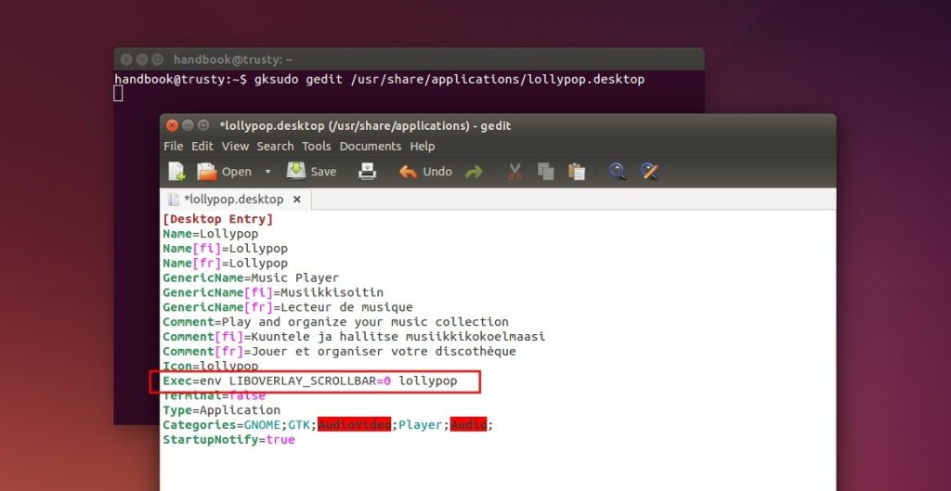This screenshot has height=491, width=951.
Task: Click the Cut scissors icon
Action: (x=515, y=172)
